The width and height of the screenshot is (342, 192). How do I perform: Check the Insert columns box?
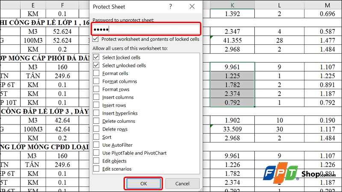click(96, 97)
